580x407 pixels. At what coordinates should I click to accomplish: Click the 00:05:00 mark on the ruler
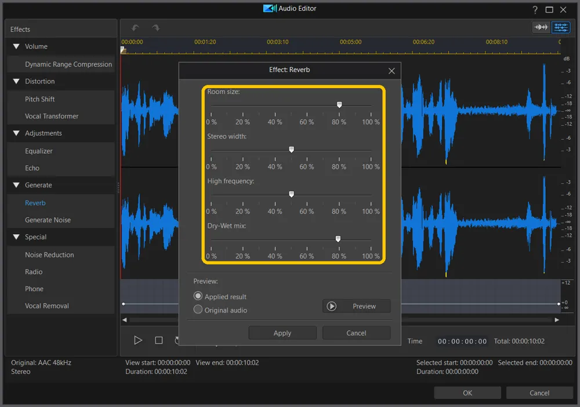coord(350,42)
